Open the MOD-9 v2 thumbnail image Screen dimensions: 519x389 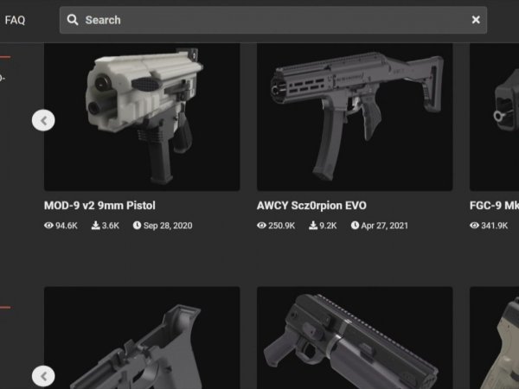point(142,117)
